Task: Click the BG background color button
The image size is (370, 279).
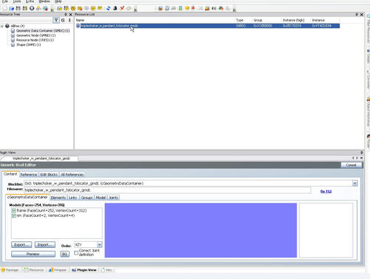Action: coord(64,254)
